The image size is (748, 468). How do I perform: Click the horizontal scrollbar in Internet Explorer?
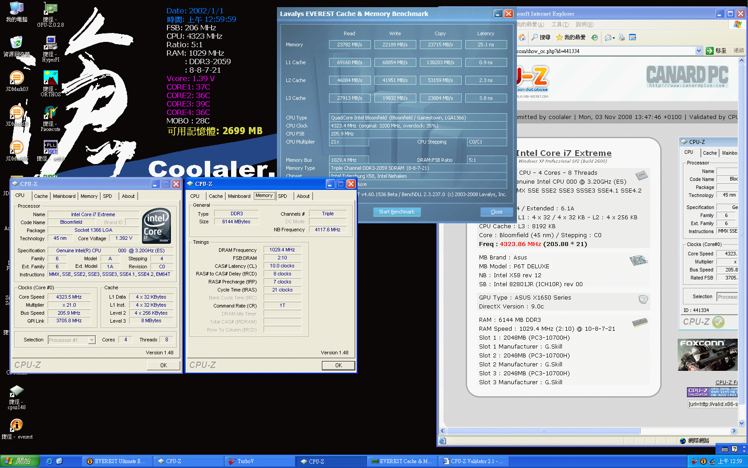click(x=543, y=431)
